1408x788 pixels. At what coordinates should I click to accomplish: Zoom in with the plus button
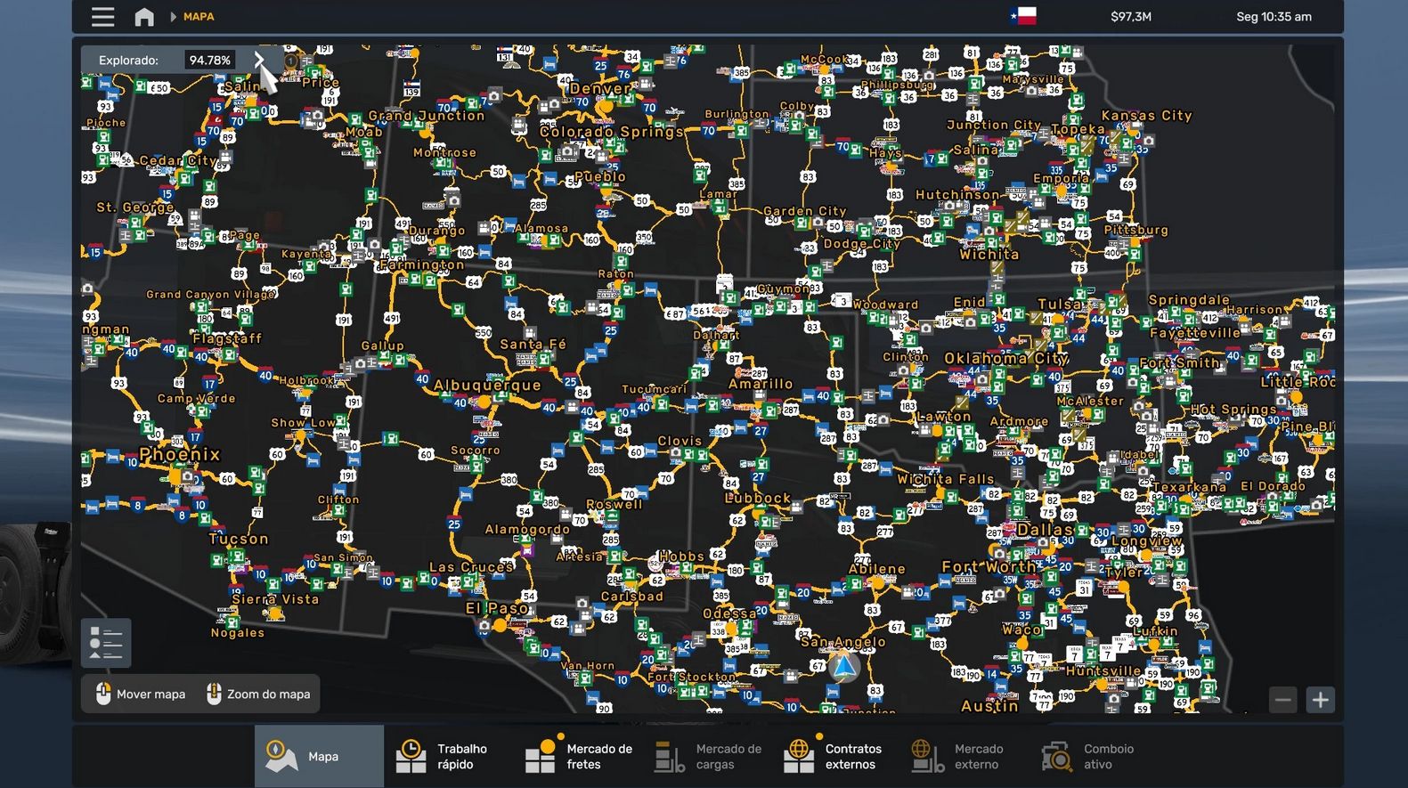pos(1320,700)
